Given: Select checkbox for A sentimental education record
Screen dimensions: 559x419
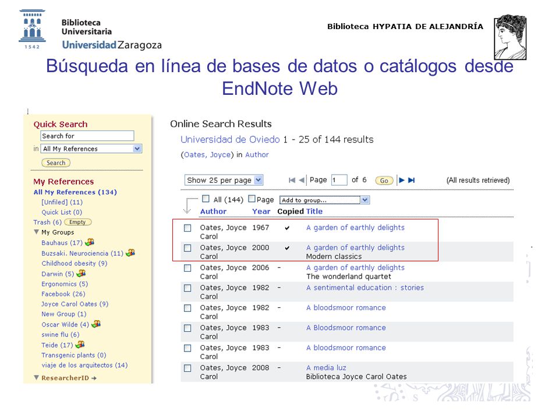Looking at the screenshot, I should point(187,288).
